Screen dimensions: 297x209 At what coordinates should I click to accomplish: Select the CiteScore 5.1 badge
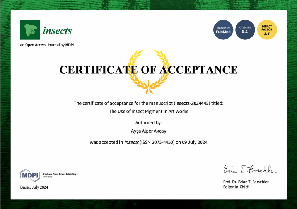click(x=245, y=30)
